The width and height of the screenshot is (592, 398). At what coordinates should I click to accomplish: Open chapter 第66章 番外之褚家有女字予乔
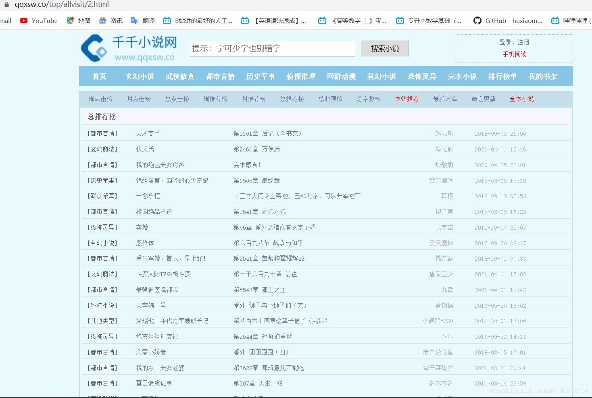(x=275, y=227)
